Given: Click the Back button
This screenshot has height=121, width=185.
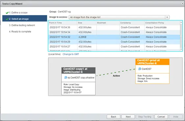Looking at the screenshot, I should tap(113, 117).
